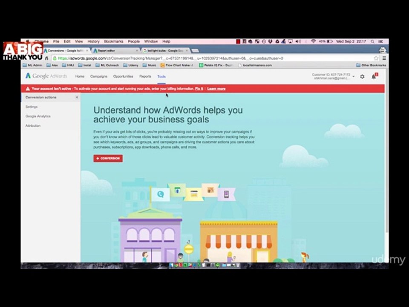Open the notifications bell
This screenshot has height=307, width=409.
(x=374, y=76)
